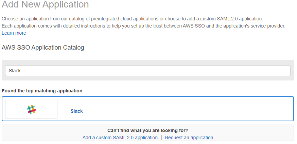Click the gray search panel background below the field
This screenshot has width=297, height=144.
[x=148, y=78]
